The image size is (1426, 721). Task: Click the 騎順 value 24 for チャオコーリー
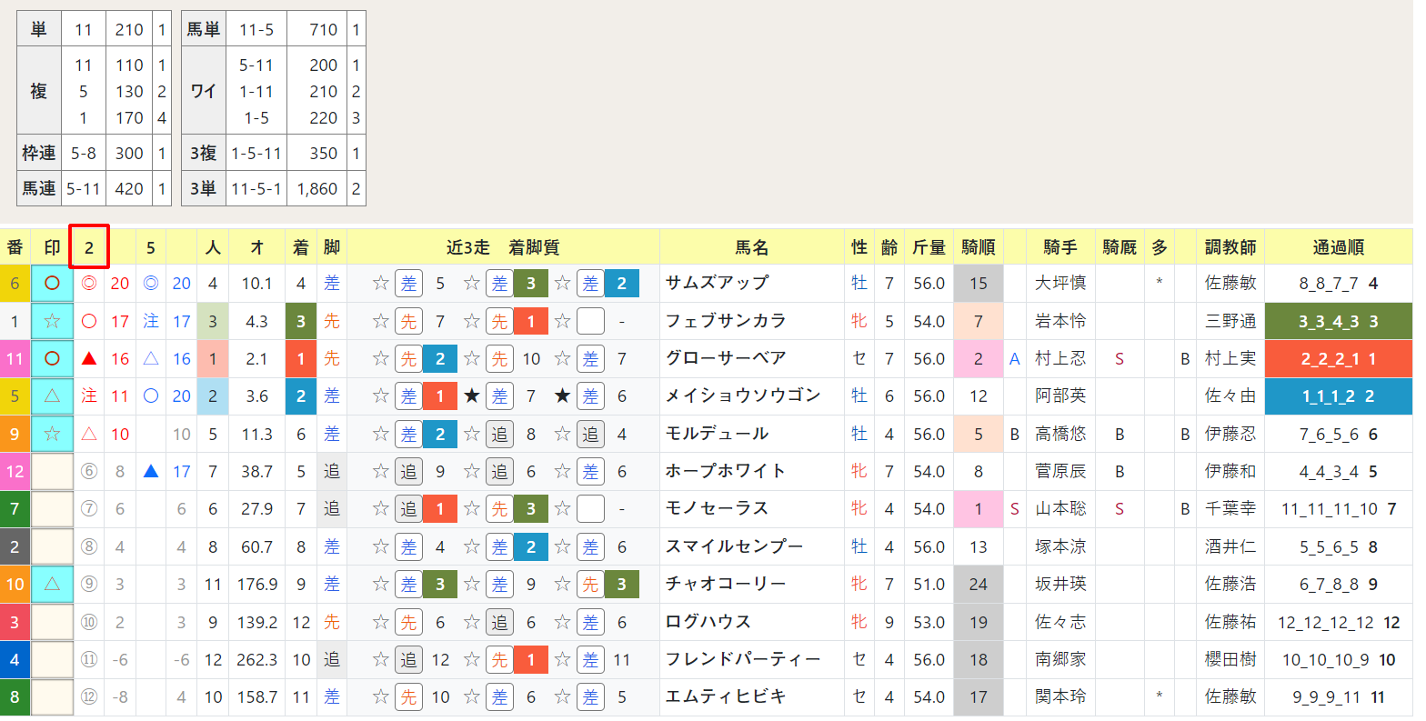pyautogui.click(x=978, y=585)
